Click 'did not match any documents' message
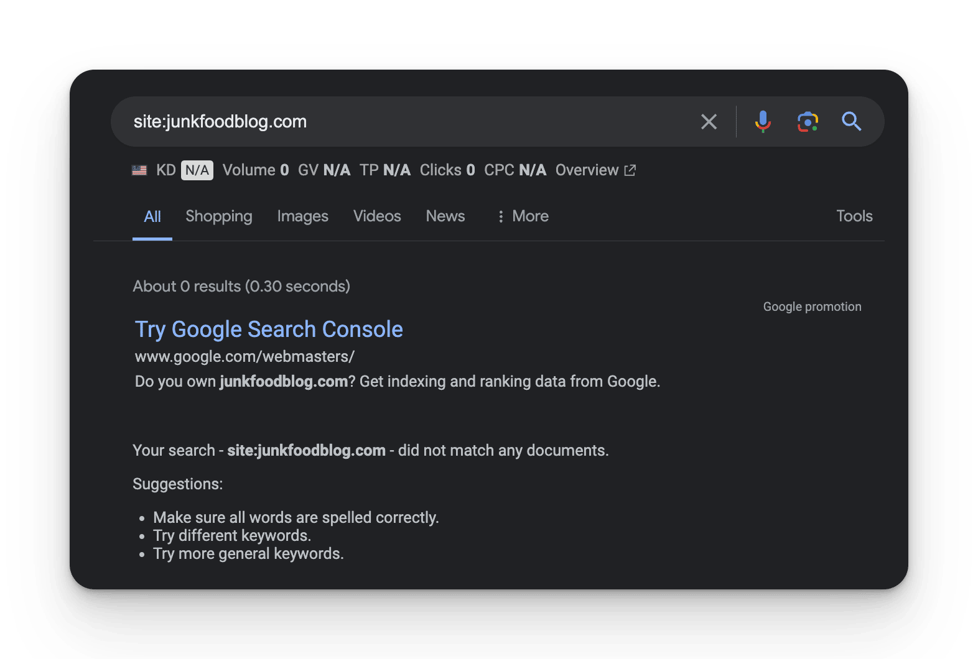The height and width of the screenshot is (659, 978). click(x=371, y=451)
